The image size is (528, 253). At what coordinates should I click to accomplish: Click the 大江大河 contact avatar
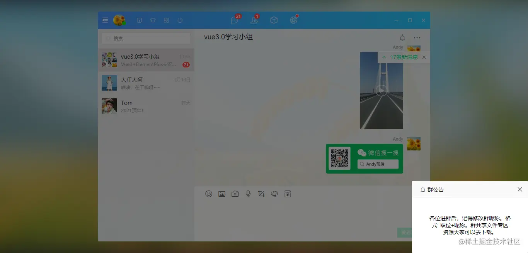109,83
